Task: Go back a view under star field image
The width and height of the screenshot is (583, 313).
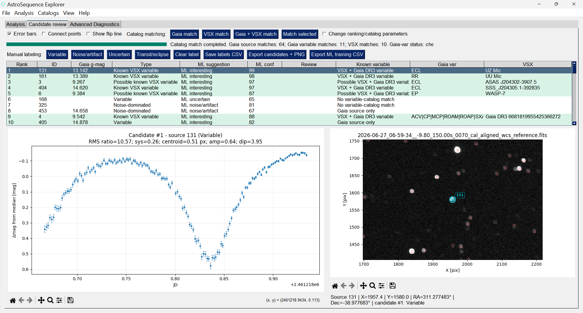Action: click(x=344, y=286)
